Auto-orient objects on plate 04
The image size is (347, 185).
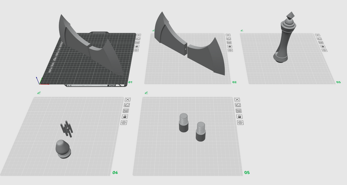pyautogui.click(x=127, y=105)
